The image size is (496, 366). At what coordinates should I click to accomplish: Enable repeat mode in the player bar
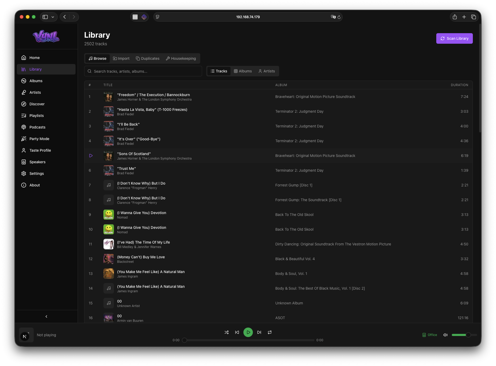(x=269, y=332)
